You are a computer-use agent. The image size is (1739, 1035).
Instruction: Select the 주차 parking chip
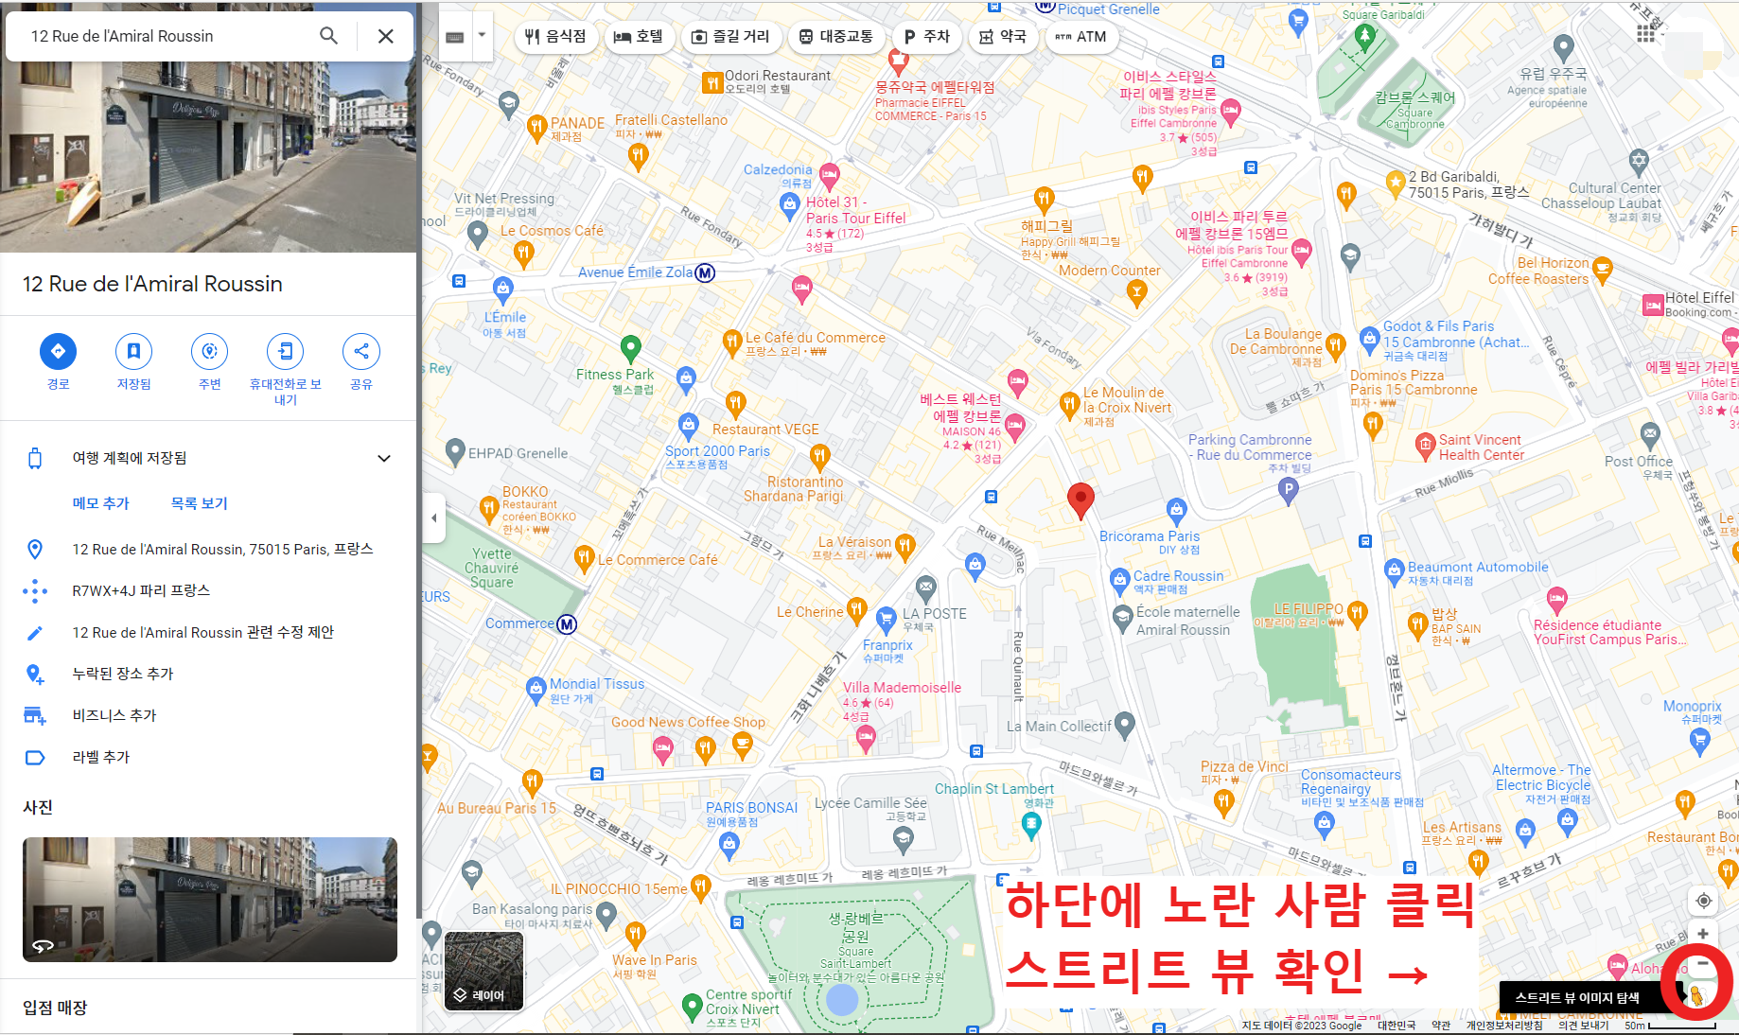click(x=927, y=36)
